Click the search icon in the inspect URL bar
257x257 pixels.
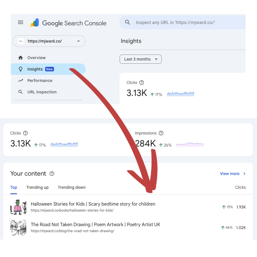[x=127, y=22]
